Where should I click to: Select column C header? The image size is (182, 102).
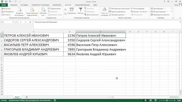click(101, 31)
